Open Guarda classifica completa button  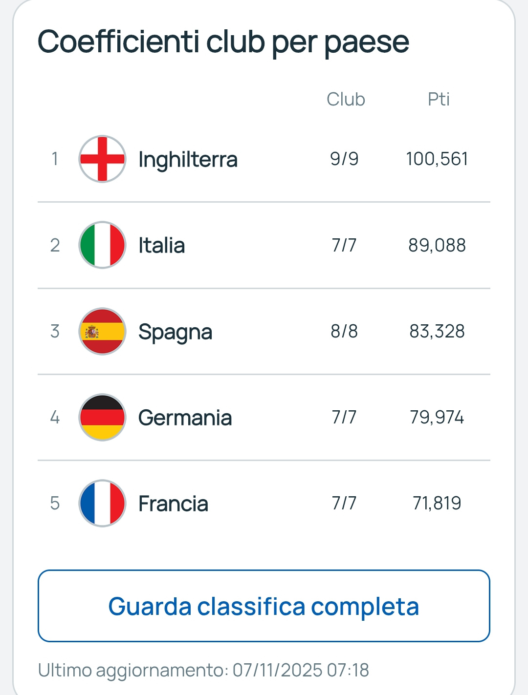(264, 606)
